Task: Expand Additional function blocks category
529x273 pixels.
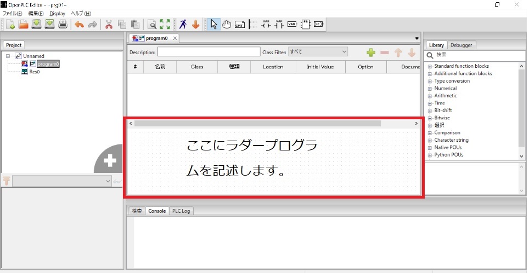Action: tap(430, 74)
